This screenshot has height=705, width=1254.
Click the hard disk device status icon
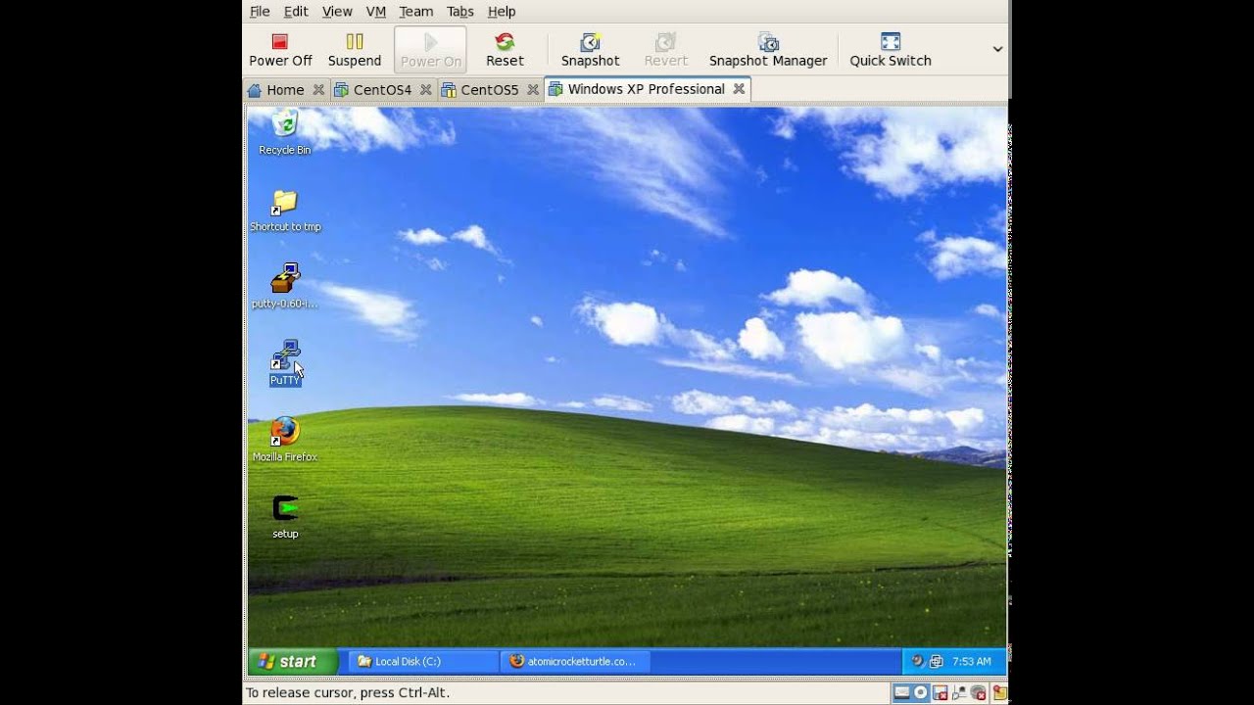tap(902, 693)
